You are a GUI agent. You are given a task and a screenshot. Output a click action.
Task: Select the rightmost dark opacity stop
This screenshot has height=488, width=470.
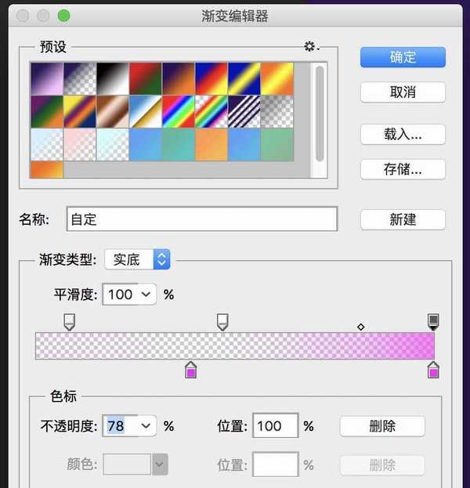click(433, 322)
